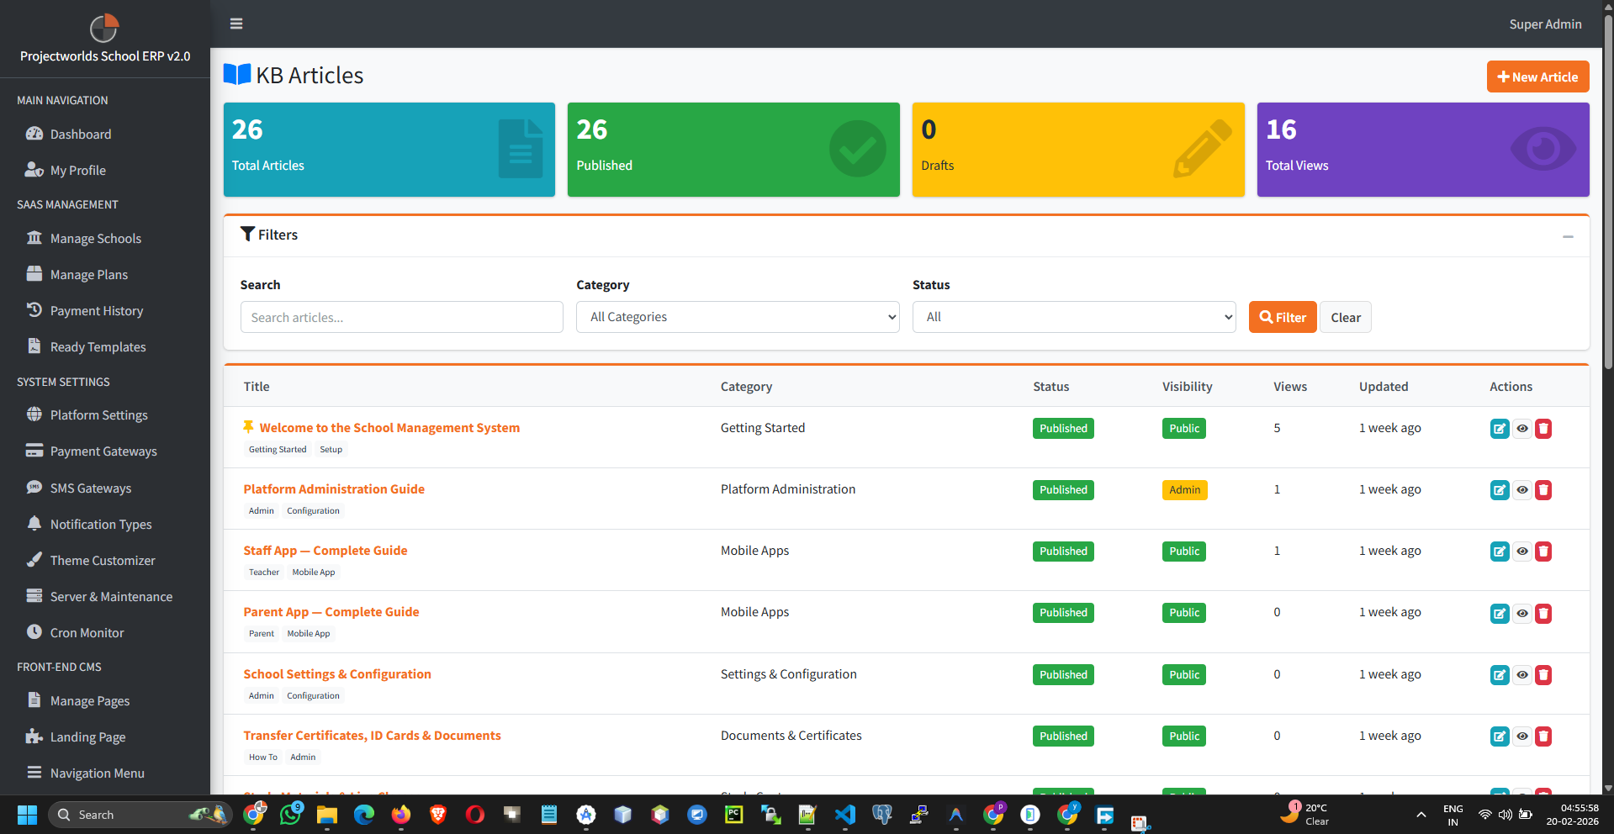Clear the current article filters
This screenshot has width=1614, height=834.
tap(1345, 317)
